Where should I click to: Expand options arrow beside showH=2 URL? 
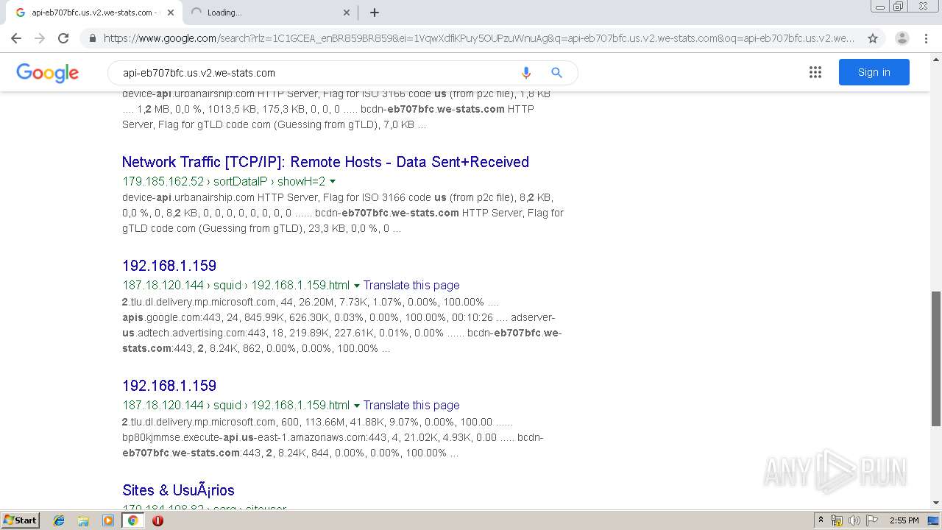click(333, 181)
